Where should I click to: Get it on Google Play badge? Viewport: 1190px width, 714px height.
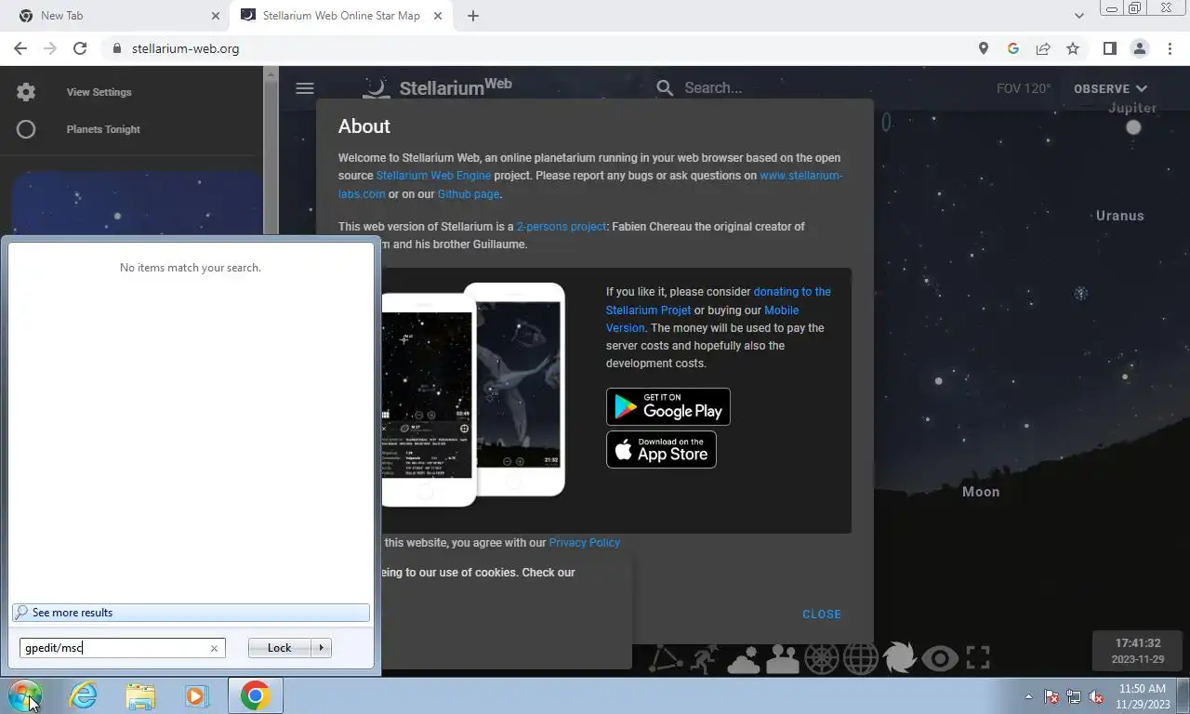pos(668,406)
